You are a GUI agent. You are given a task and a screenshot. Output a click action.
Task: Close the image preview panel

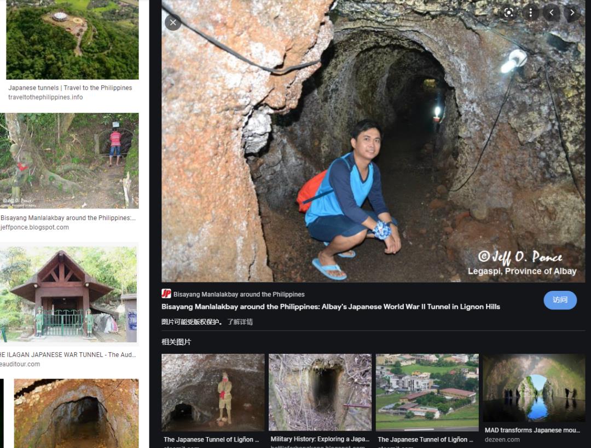173,22
